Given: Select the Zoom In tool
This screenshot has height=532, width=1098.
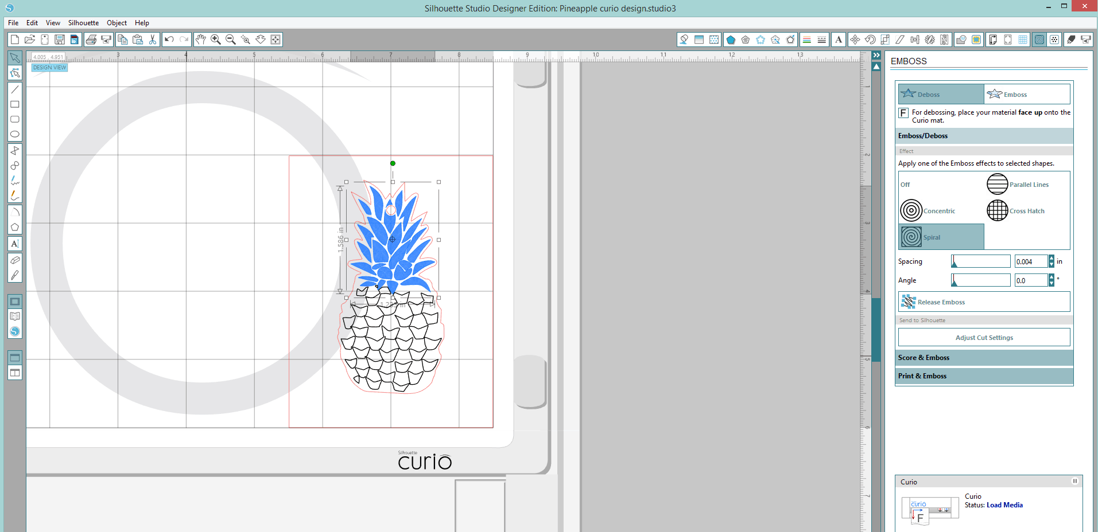Looking at the screenshot, I should [x=216, y=40].
